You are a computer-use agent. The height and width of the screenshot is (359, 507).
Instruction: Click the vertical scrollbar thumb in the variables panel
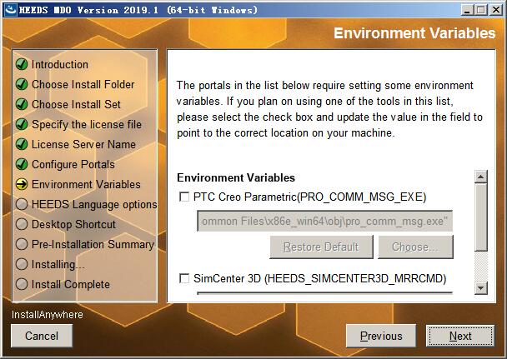pos(481,217)
